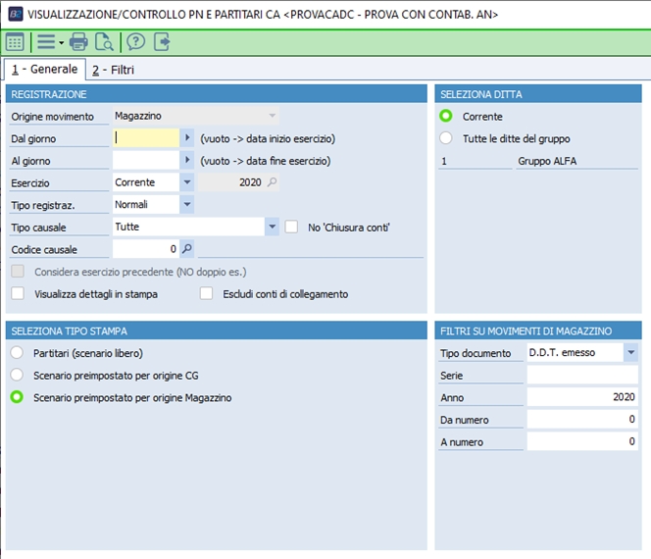Screen dimensions: 651x559
Task: Switch to the 2 - Filtri tab
Action: tap(114, 70)
